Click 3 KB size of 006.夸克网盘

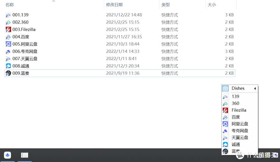point(229,51)
